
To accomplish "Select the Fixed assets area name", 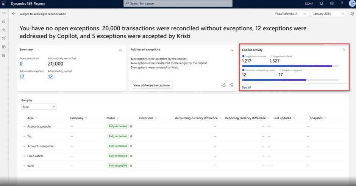I will [x=35, y=156].
